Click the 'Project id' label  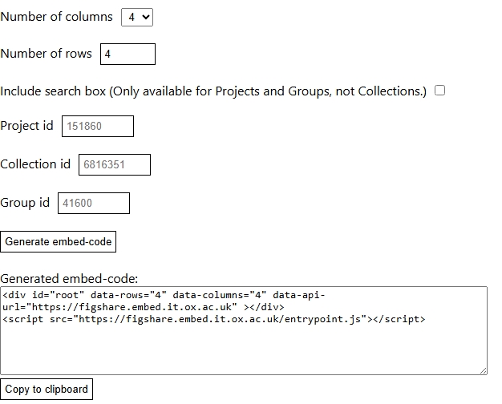[x=26, y=126]
